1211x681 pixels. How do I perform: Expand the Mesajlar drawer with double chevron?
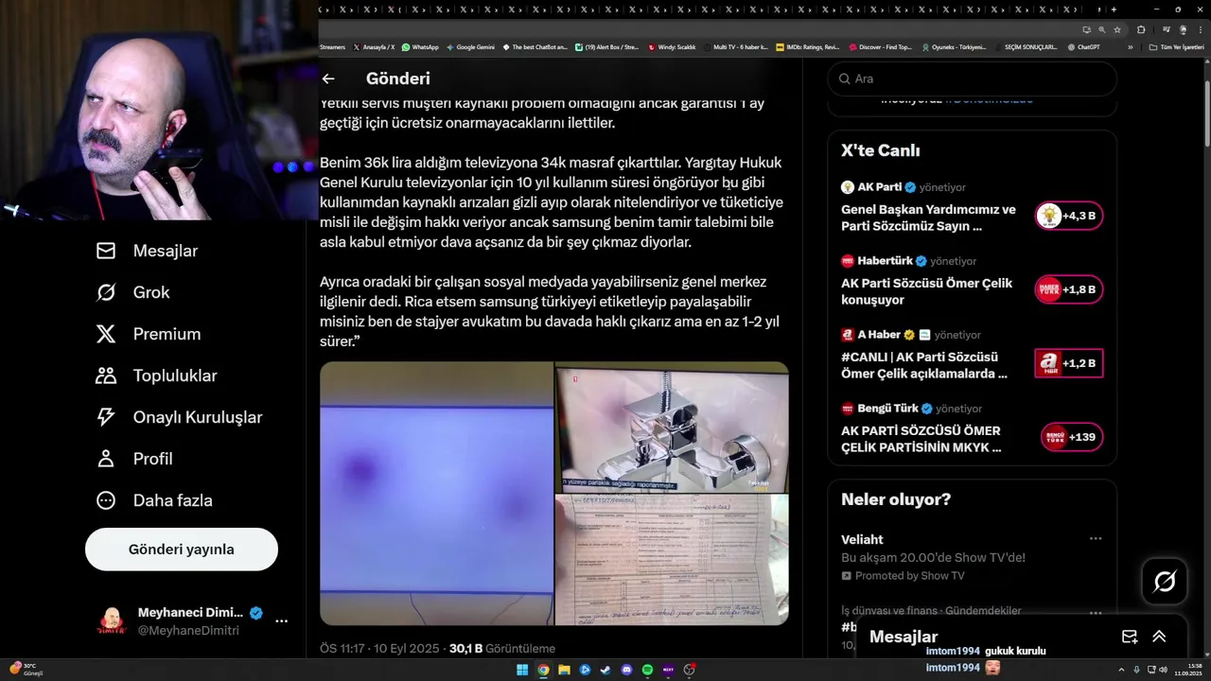tap(1159, 637)
